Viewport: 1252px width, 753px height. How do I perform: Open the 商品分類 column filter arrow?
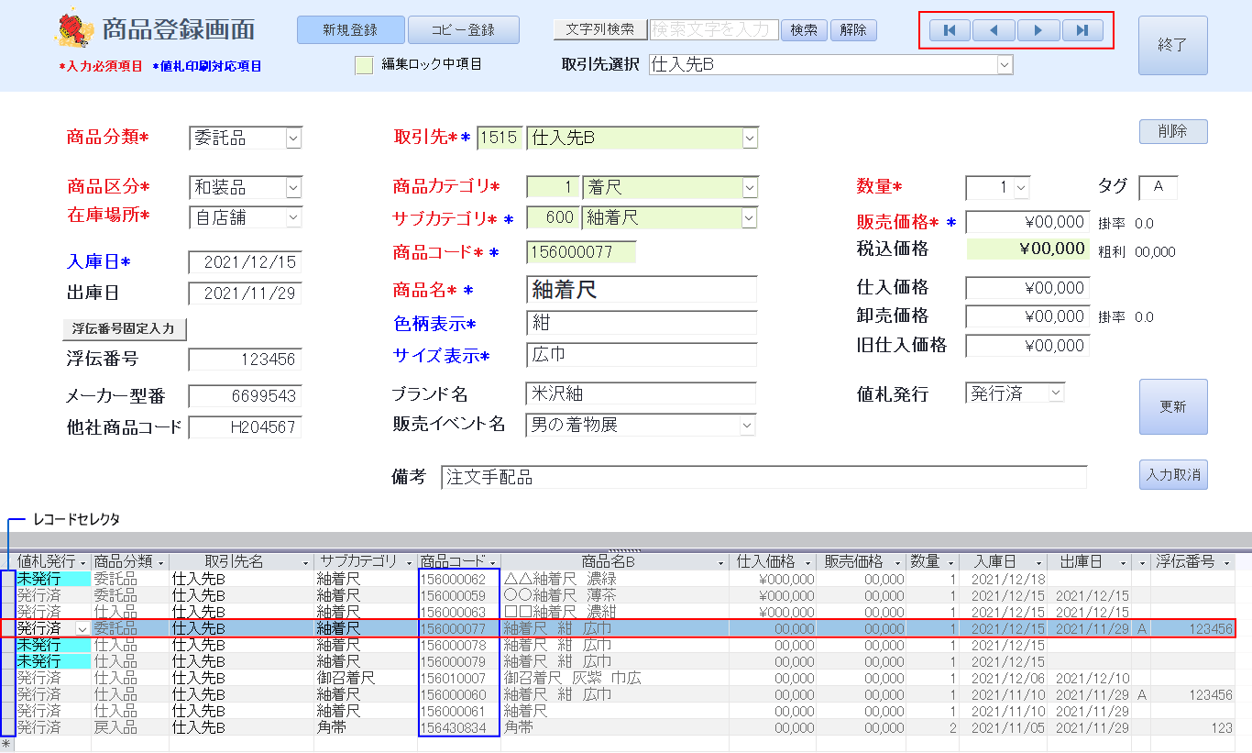click(161, 562)
